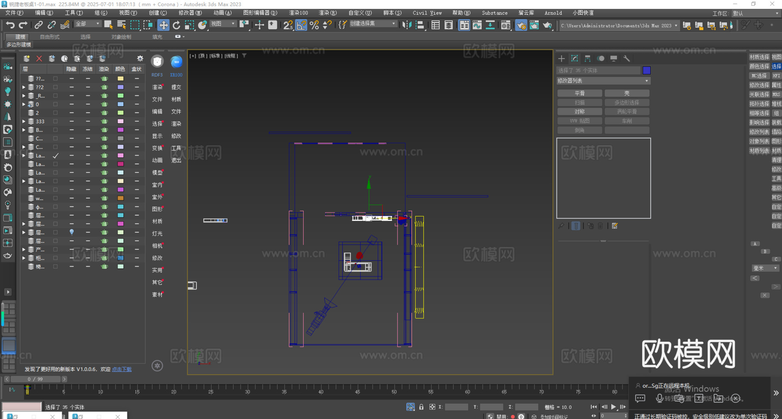The width and height of the screenshot is (782, 419).
Task: Click the timeline frame slider 0 / 99
Action: (35, 379)
